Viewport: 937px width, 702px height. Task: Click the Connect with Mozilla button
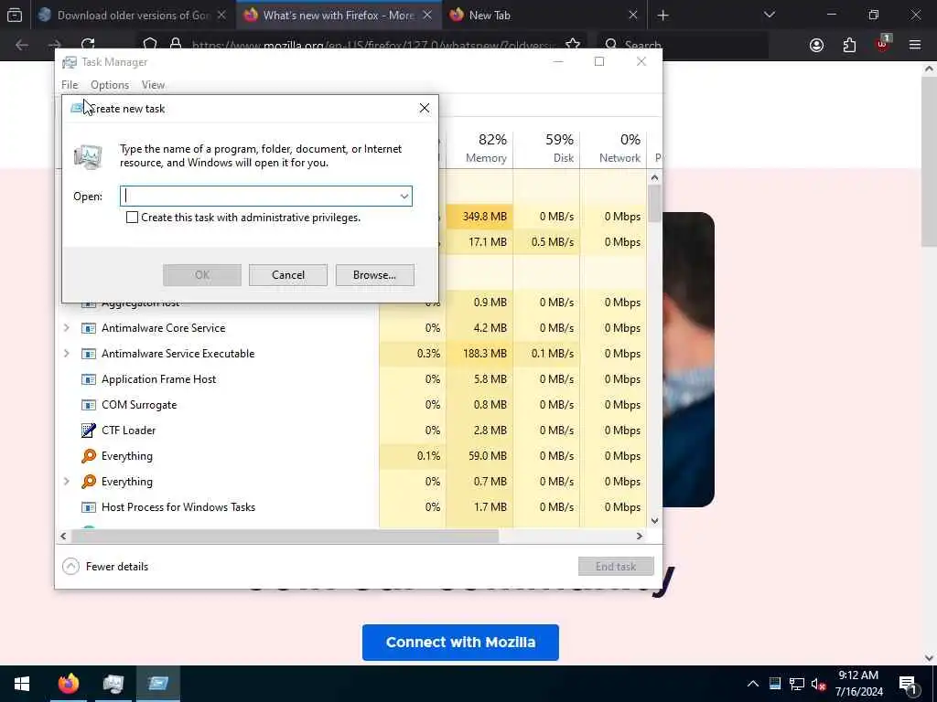(460, 643)
